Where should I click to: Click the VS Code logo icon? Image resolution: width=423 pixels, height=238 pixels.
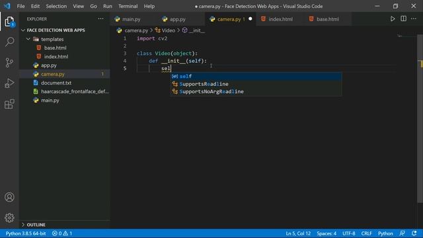7,6
